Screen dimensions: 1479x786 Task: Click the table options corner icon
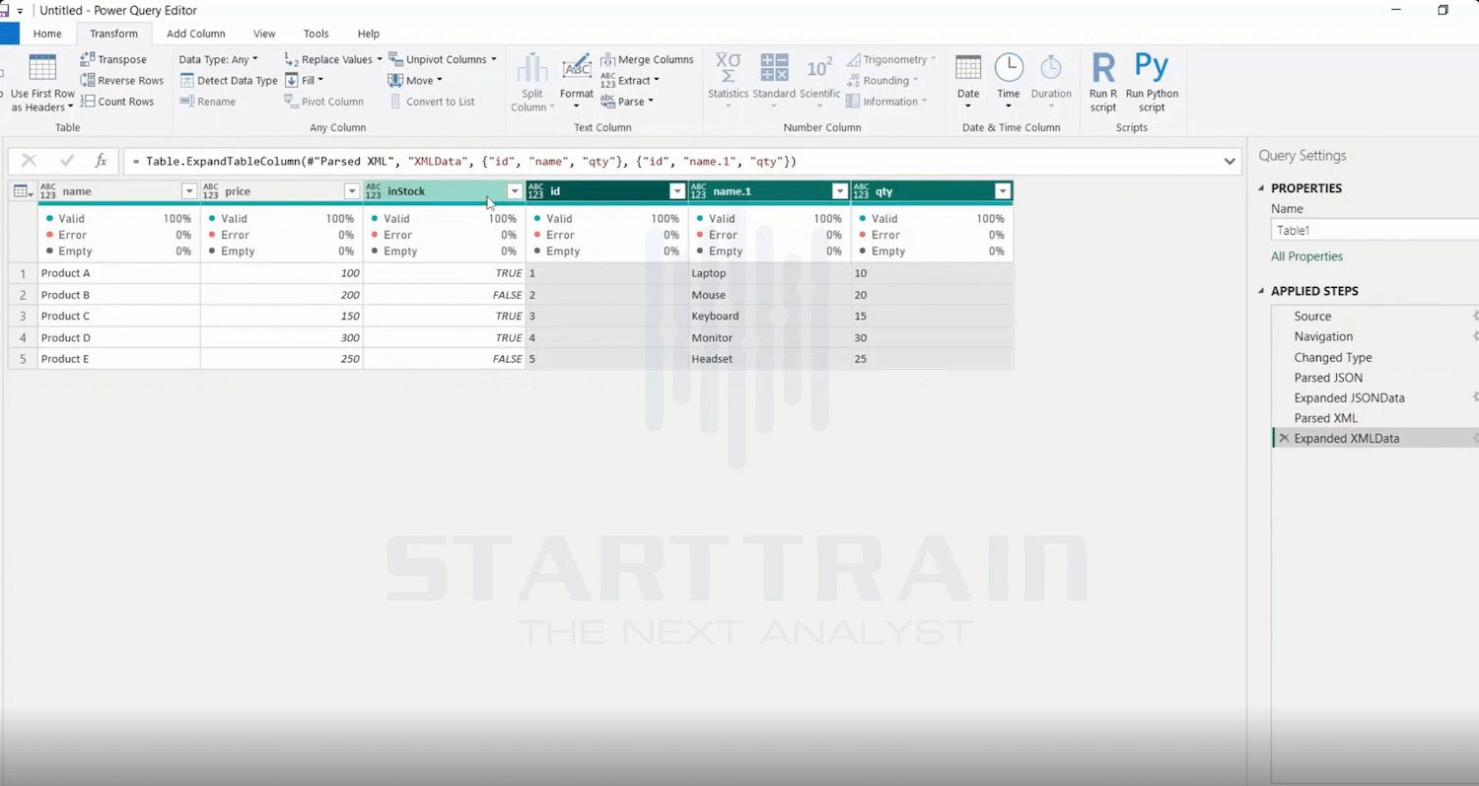click(x=23, y=191)
